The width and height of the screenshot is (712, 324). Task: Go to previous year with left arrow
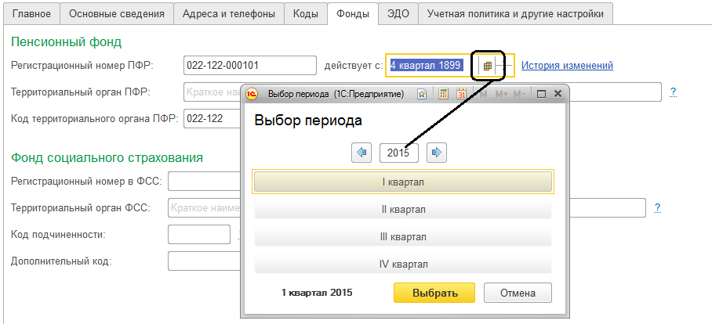click(362, 153)
